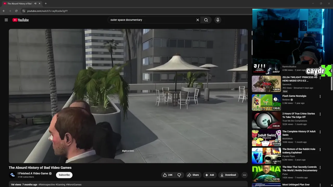Screen dimensions: 333x187
Task: Click the video title The Absurd History
Action: [40, 168]
